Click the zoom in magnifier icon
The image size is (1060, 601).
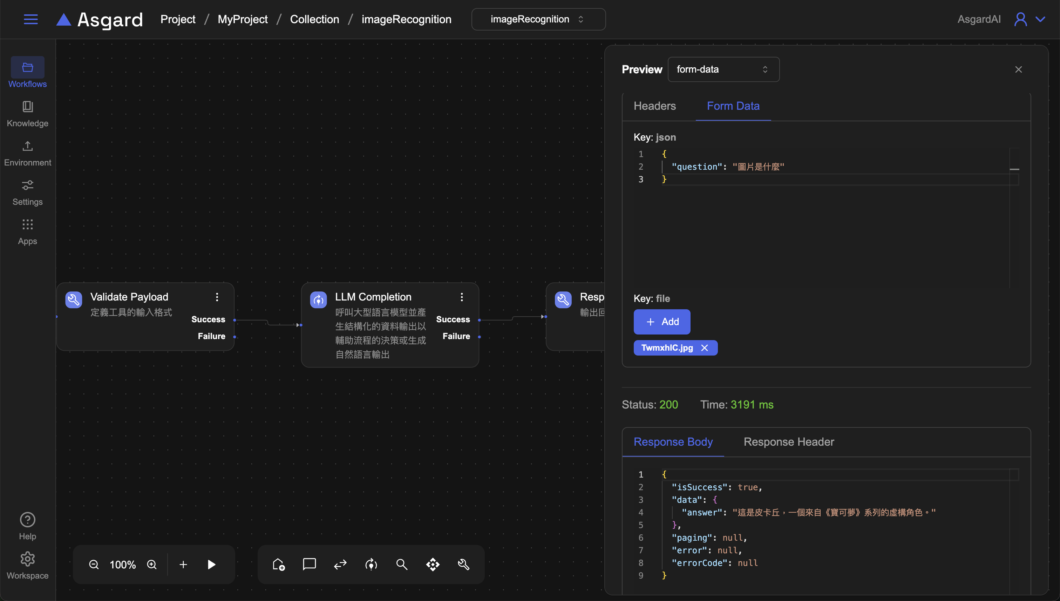point(152,564)
